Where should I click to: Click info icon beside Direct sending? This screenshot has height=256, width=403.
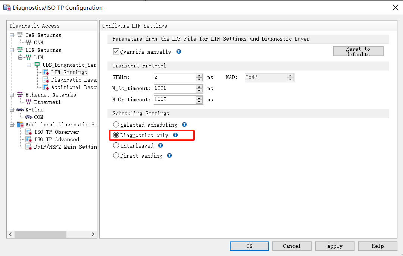tap(169, 155)
